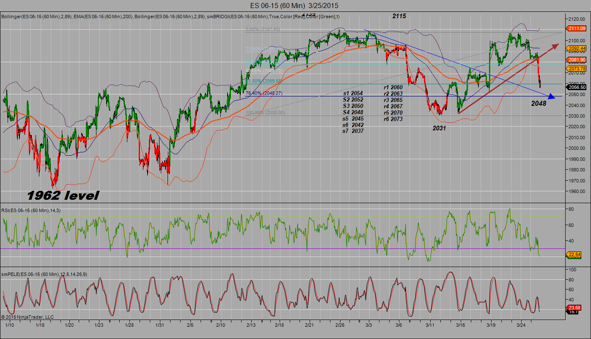Click the 3/3 date label on time axis
The height and width of the screenshot is (339, 591).
click(x=369, y=325)
